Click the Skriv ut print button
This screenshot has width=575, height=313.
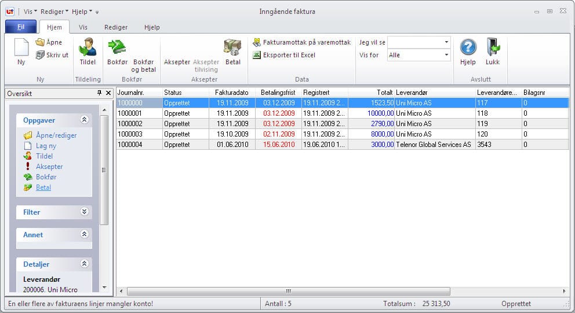(52, 55)
